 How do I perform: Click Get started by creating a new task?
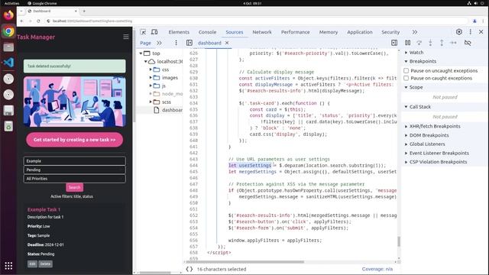75,140
